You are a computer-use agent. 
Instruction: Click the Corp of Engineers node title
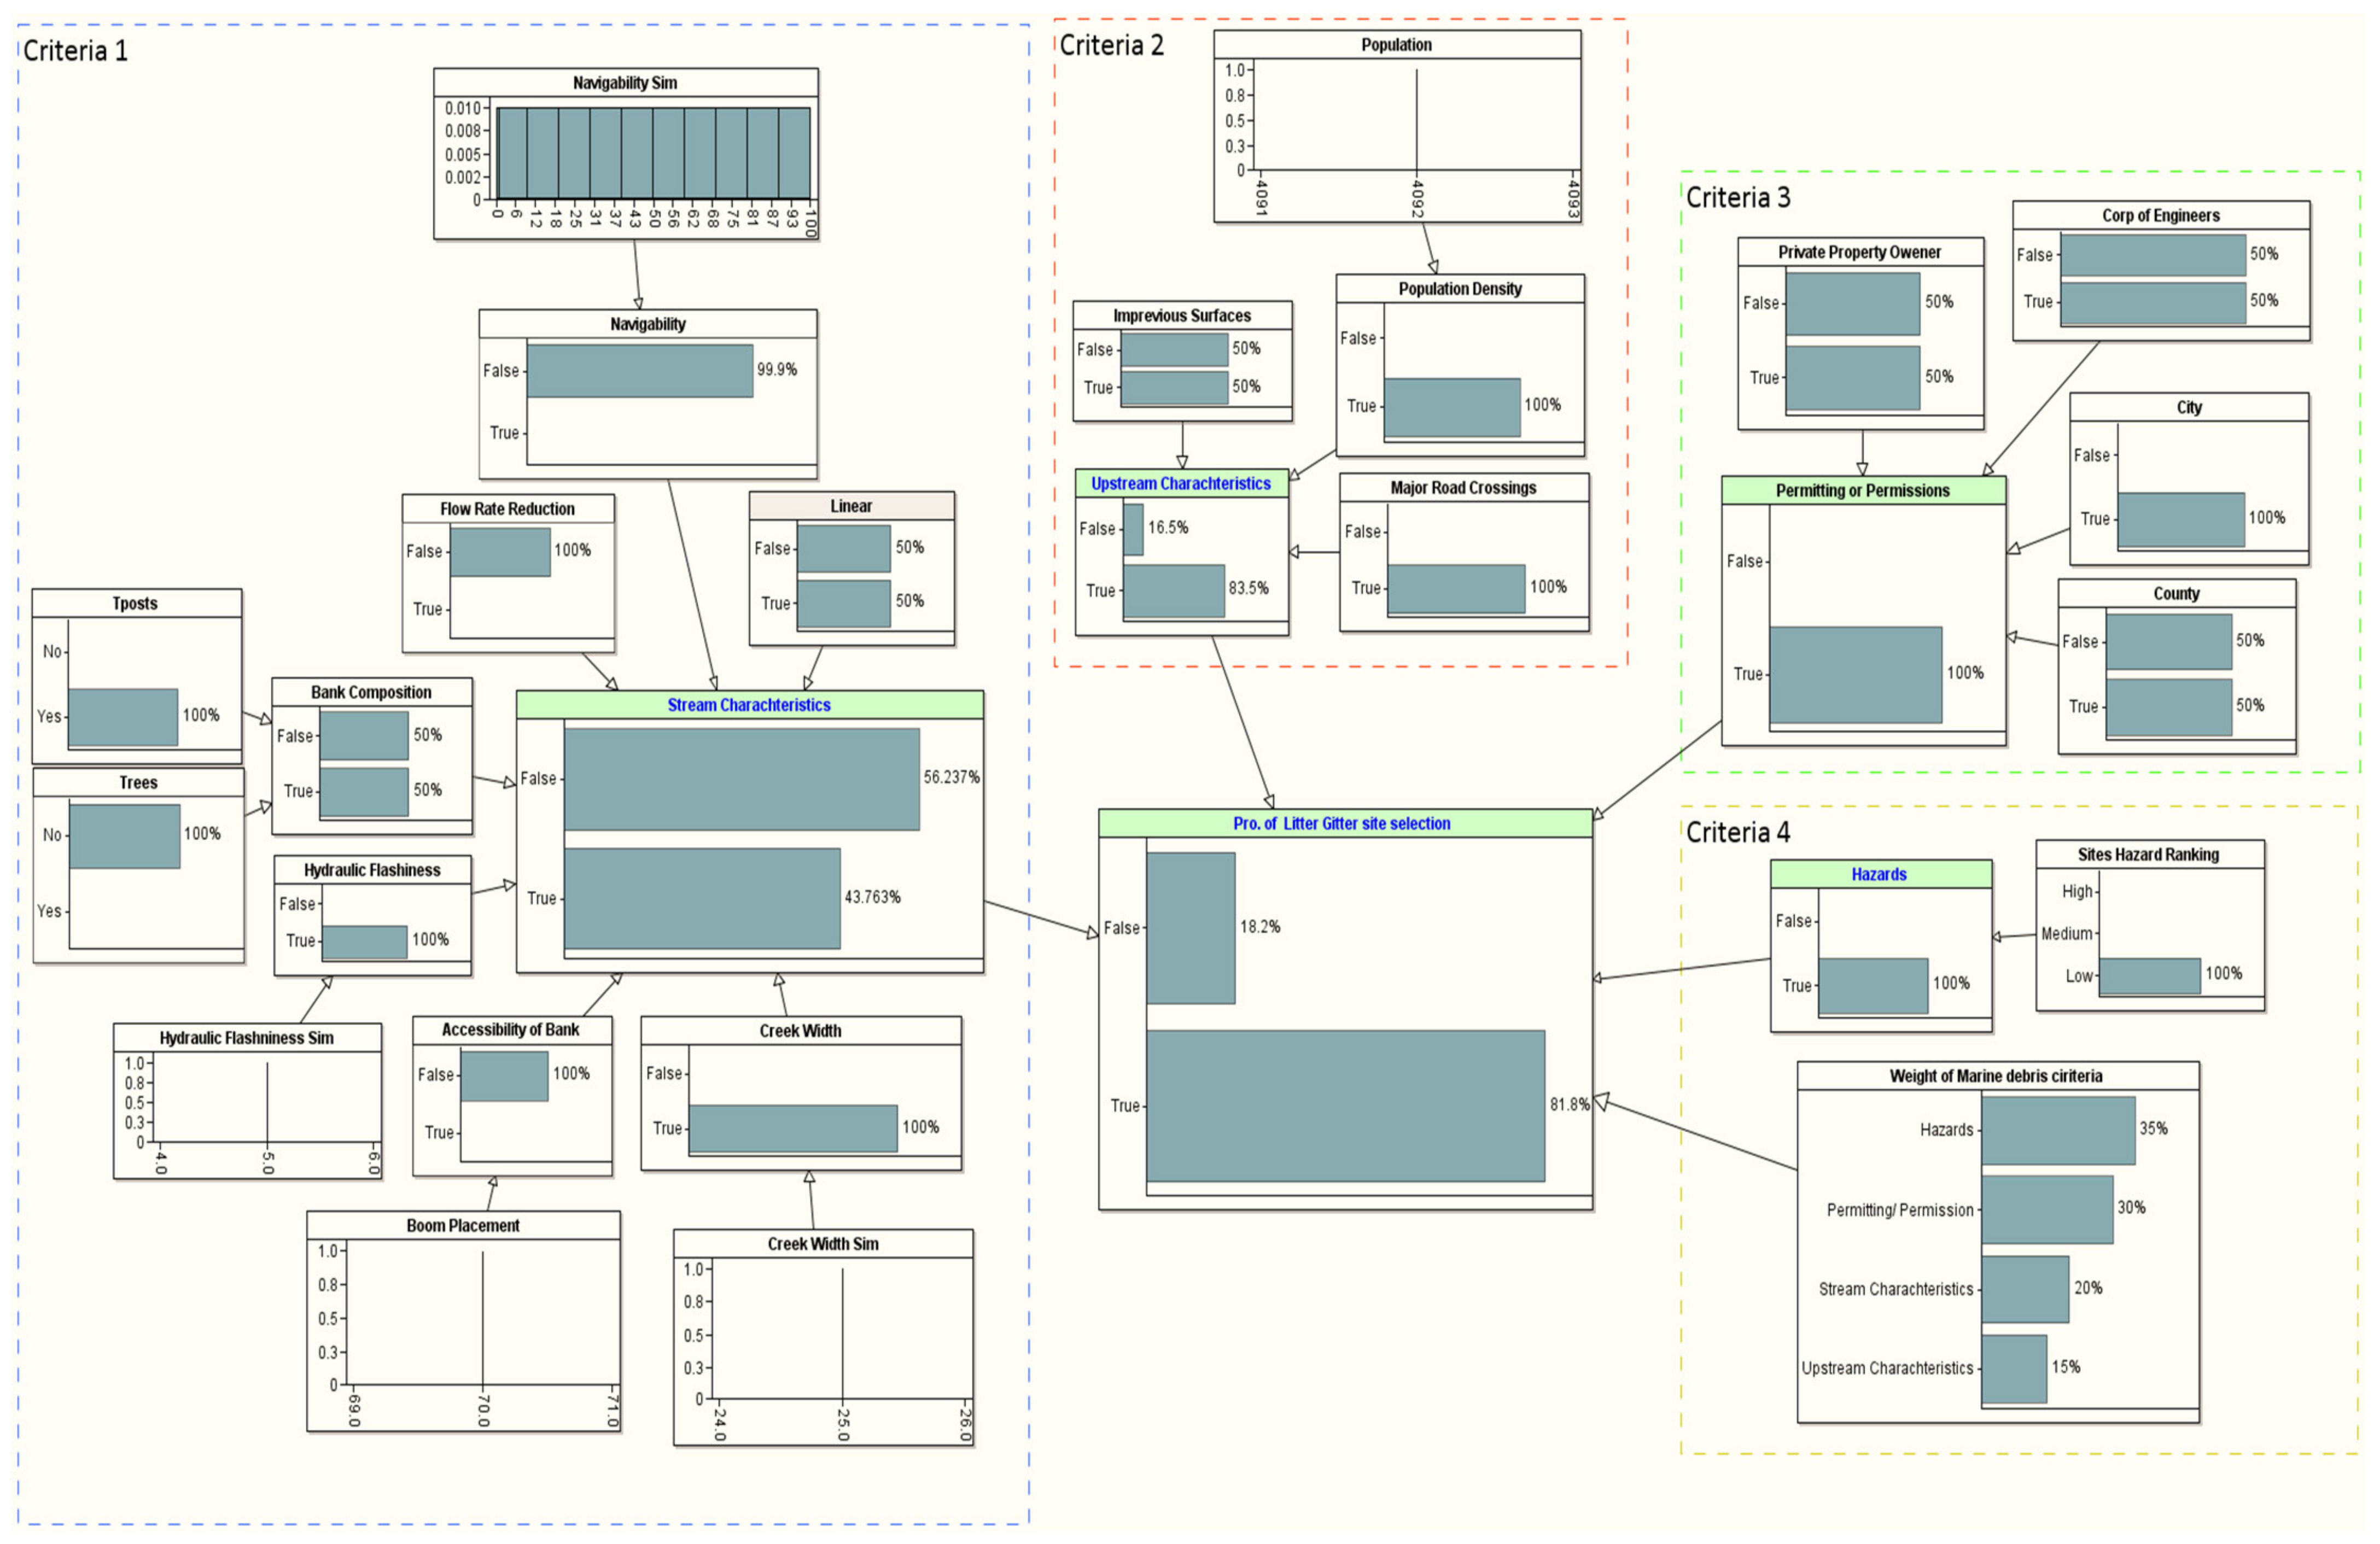[x=2160, y=216]
